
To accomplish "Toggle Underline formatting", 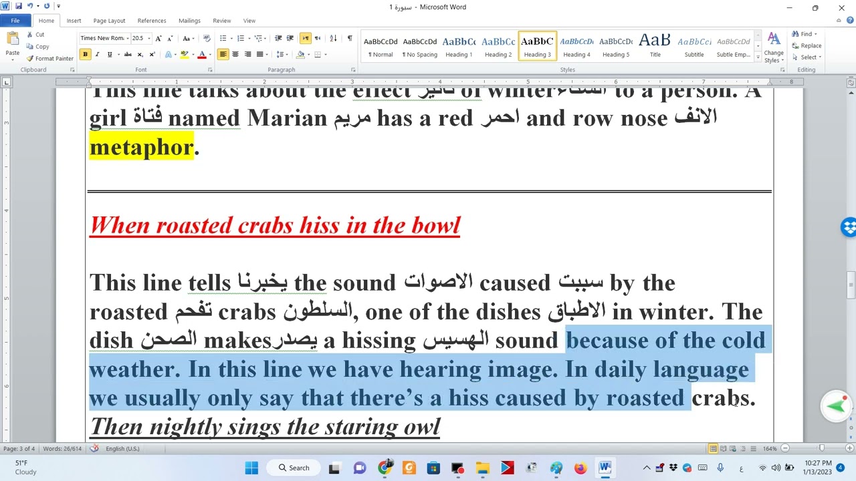I will (x=110, y=54).
